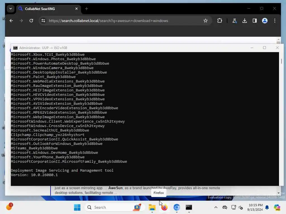Screen dimensions: 286x214
Task: Launch Firefox from the taskbar
Action: (164, 207)
